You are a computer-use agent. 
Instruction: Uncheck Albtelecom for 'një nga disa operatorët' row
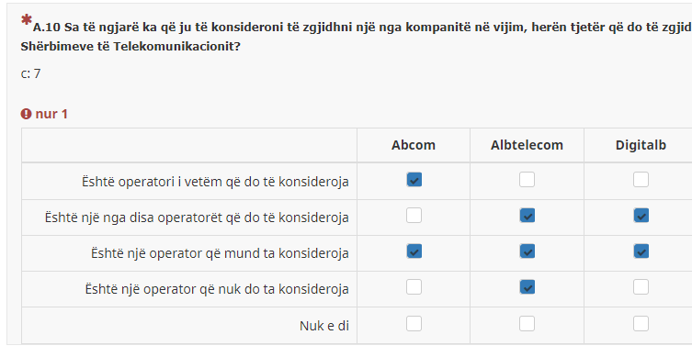pyautogui.click(x=527, y=216)
